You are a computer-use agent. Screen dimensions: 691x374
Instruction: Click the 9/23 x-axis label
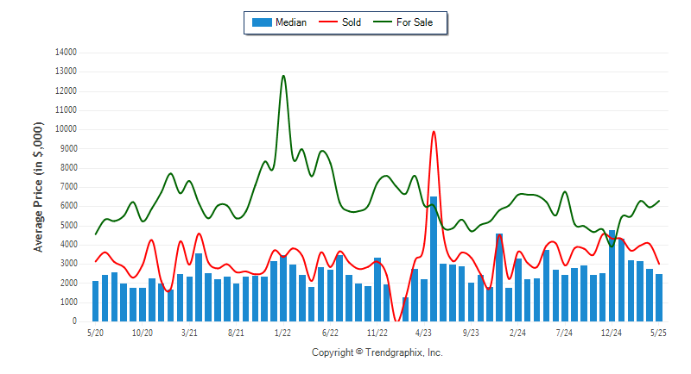(471, 333)
